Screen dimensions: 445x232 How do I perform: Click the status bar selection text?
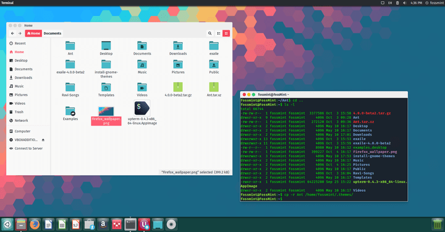coord(195,172)
